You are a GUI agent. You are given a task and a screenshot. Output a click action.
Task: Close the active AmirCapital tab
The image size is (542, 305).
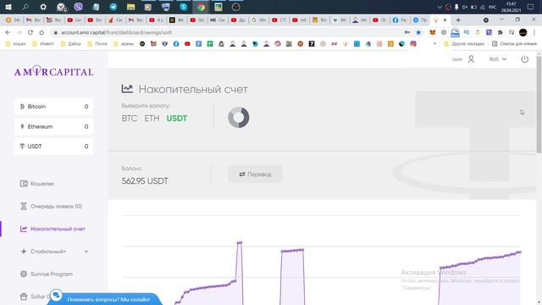pos(445,20)
